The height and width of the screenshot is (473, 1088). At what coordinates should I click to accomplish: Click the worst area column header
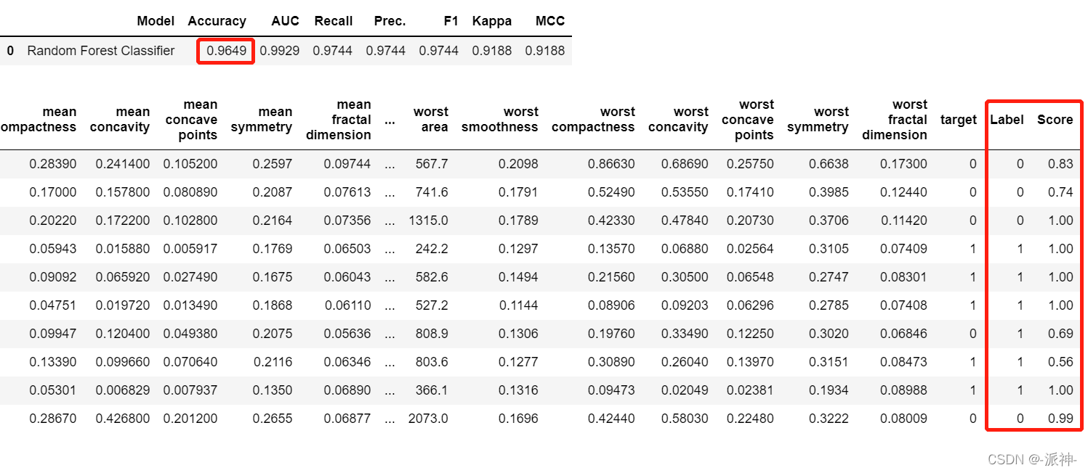point(431,120)
